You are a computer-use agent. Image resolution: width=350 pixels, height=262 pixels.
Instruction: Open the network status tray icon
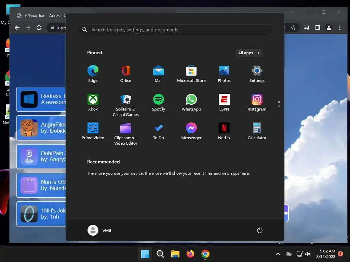(x=299, y=254)
